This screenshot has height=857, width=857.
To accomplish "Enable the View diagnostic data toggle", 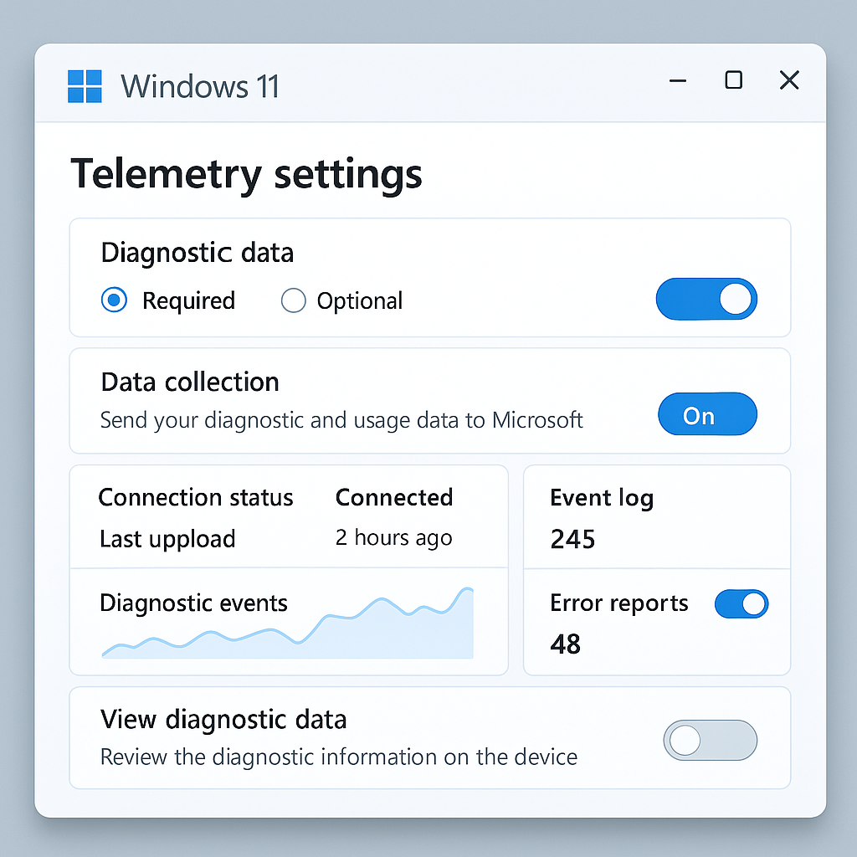I will point(710,741).
